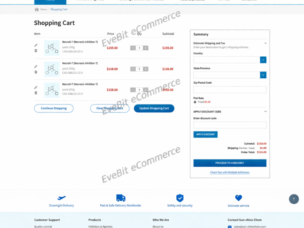The image size is (304, 228).
Task: Delete the first cart item with trash icon
Action: coord(36,51)
